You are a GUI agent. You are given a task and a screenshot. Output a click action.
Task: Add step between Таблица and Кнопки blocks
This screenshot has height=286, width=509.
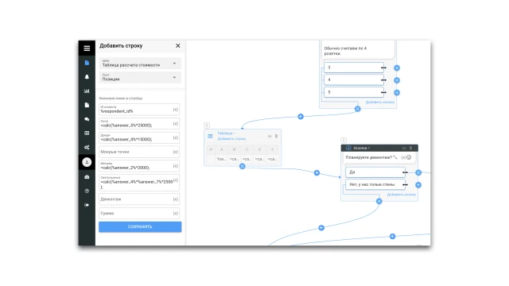[x=317, y=173]
